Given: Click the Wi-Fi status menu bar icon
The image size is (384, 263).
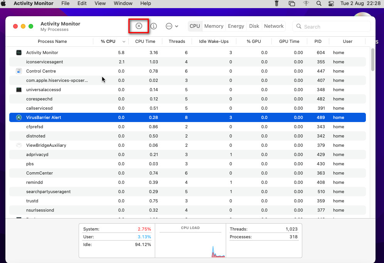Looking at the screenshot, I should click(306, 3).
